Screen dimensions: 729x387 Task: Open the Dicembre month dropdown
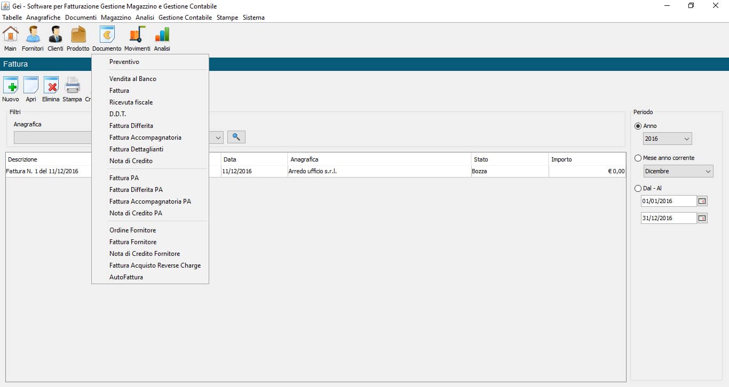click(x=678, y=172)
